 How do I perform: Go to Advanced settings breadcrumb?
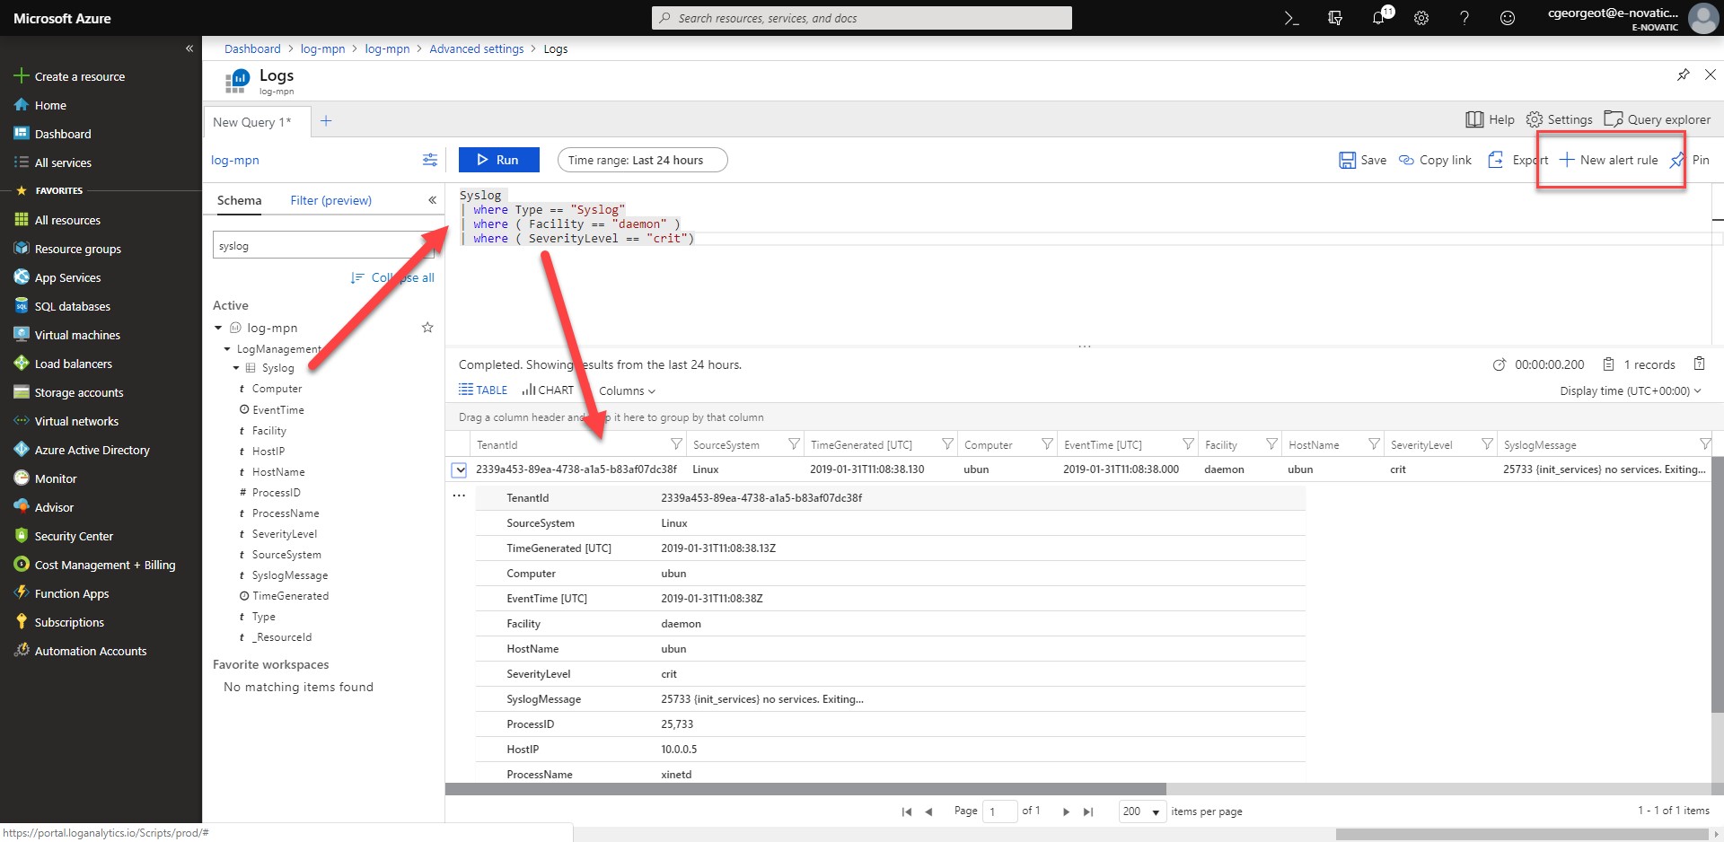click(x=476, y=48)
